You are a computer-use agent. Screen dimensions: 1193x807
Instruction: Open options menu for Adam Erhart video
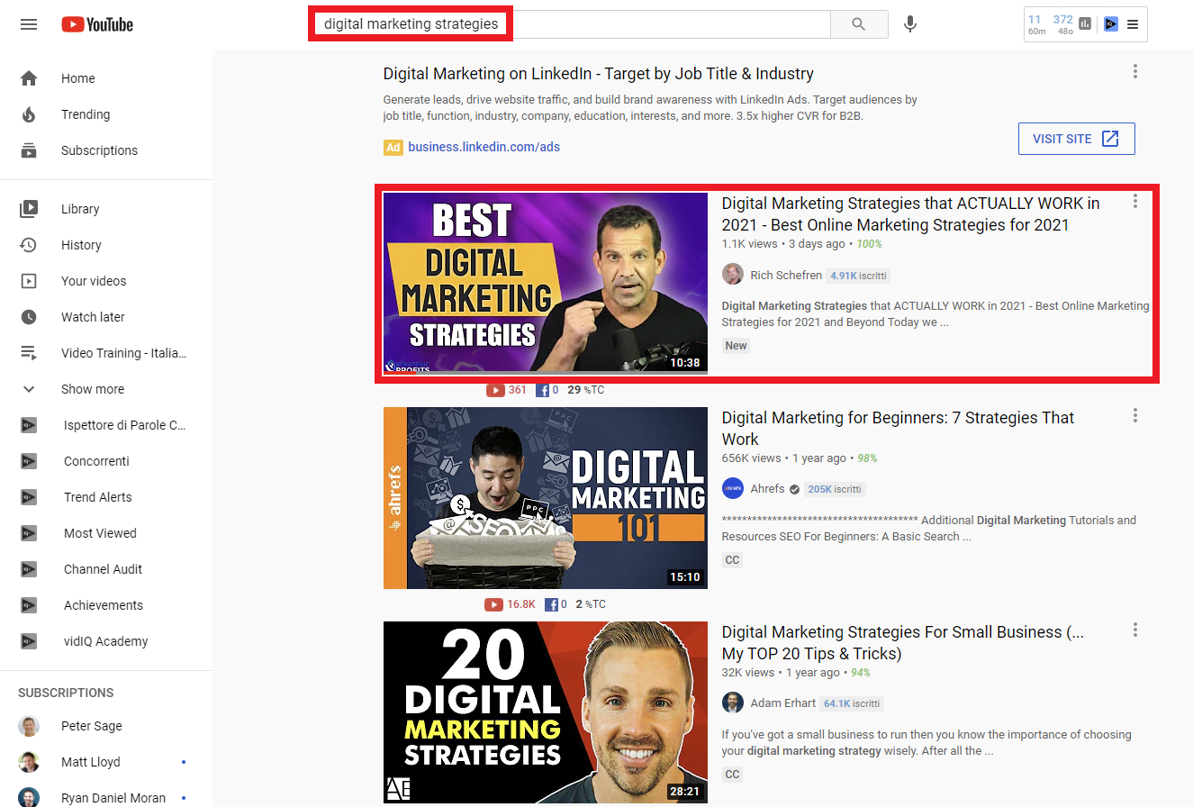pyautogui.click(x=1135, y=630)
